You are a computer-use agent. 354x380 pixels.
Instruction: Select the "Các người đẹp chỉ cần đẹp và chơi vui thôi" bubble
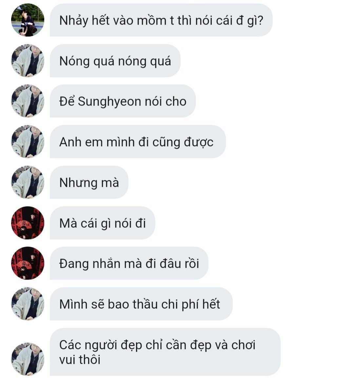click(x=165, y=352)
